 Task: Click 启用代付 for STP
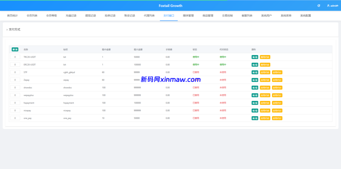tap(277, 72)
